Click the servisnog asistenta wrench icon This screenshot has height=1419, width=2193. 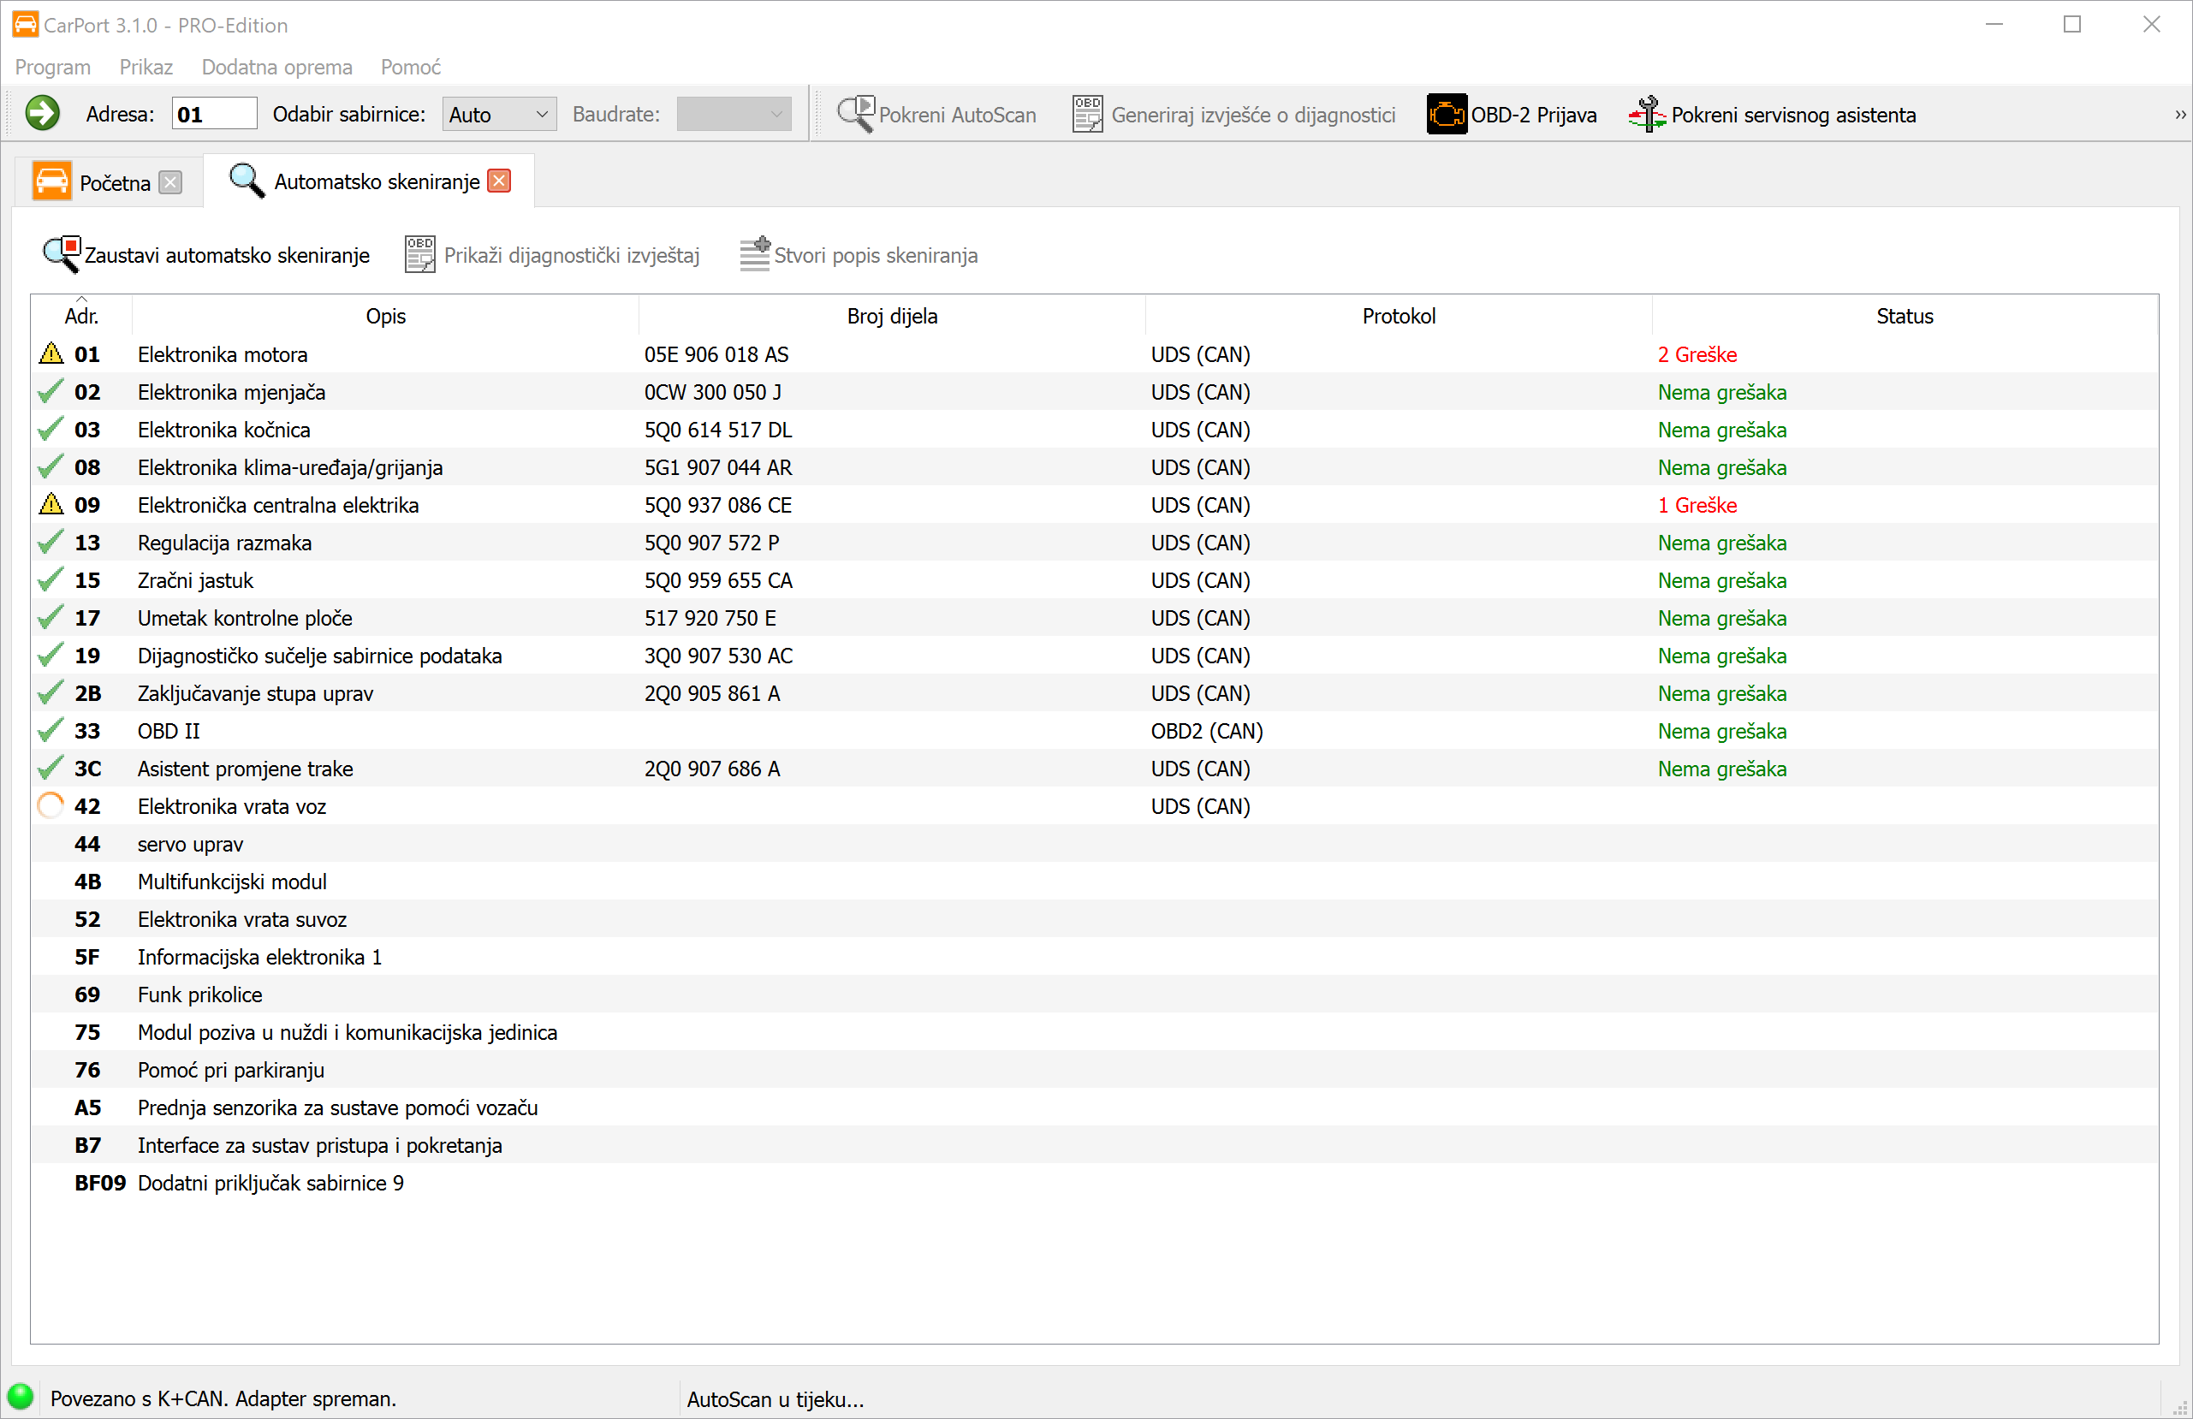pyautogui.click(x=1646, y=115)
